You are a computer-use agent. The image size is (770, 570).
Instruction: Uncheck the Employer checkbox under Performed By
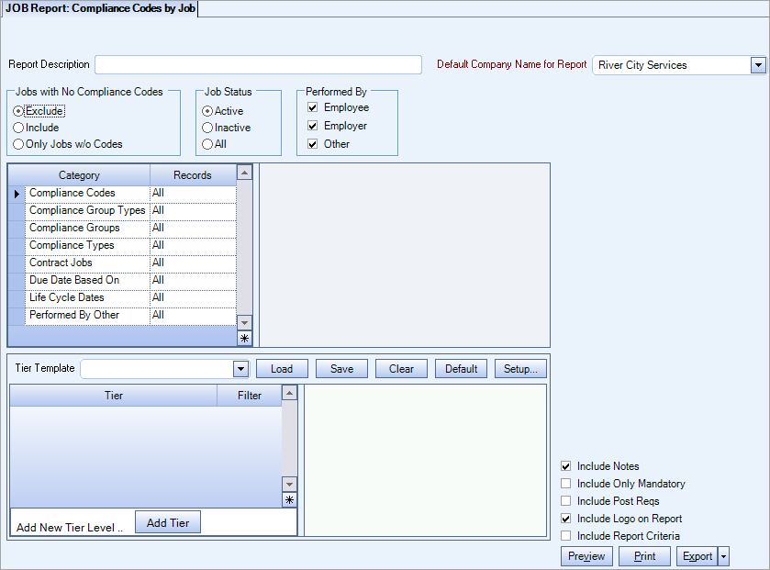[x=313, y=126]
